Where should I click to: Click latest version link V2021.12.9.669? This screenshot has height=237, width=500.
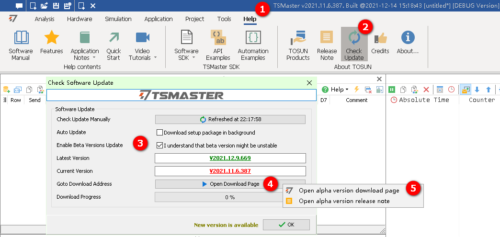[x=230, y=158]
